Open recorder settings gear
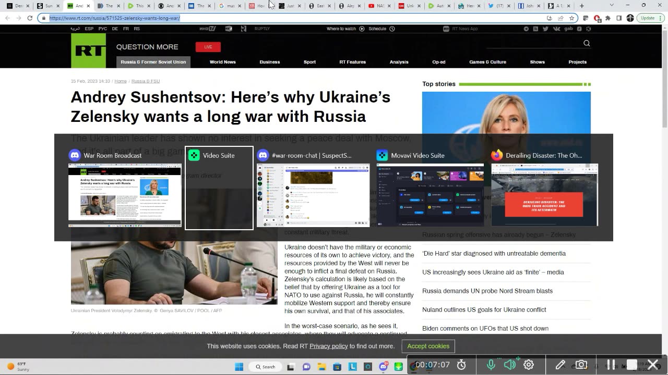The height and width of the screenshot is (375, 668). tap(529, 365)
